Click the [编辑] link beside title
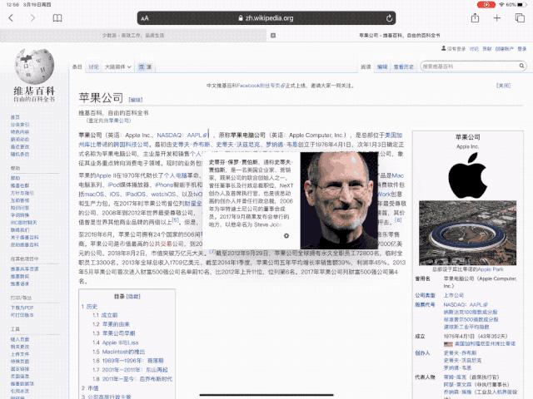This screenshot has height=399, width=533. 136,100
